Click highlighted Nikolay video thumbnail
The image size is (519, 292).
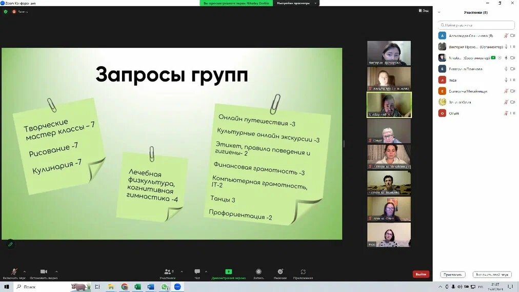(389, 105)
